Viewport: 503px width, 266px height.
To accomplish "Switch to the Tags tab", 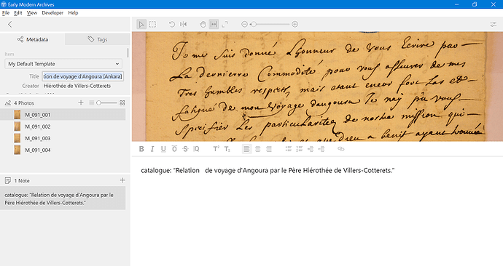I will tap(98, 39).
